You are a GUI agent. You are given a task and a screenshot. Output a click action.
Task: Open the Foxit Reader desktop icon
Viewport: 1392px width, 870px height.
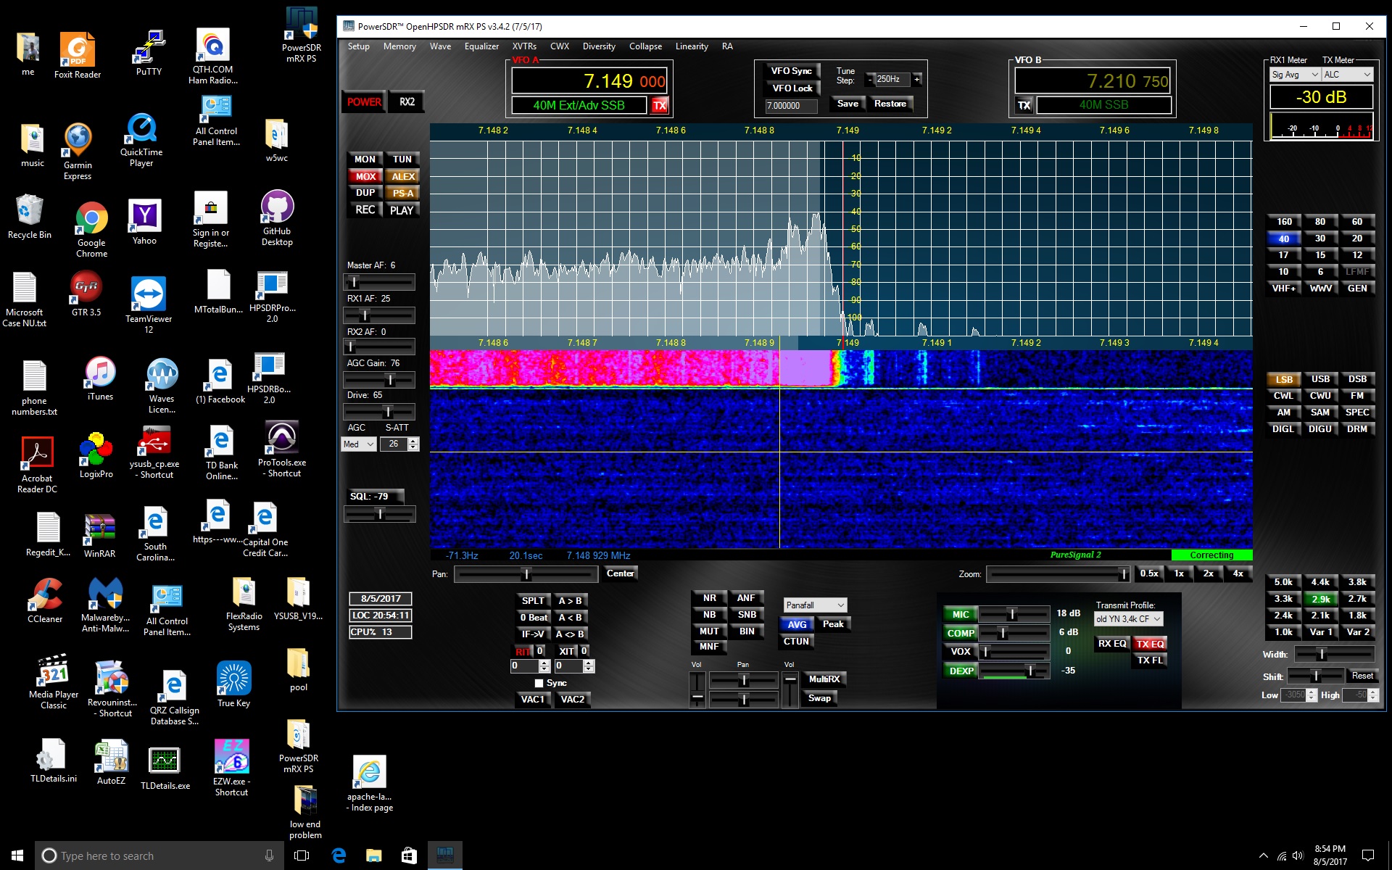click(78, 55)
